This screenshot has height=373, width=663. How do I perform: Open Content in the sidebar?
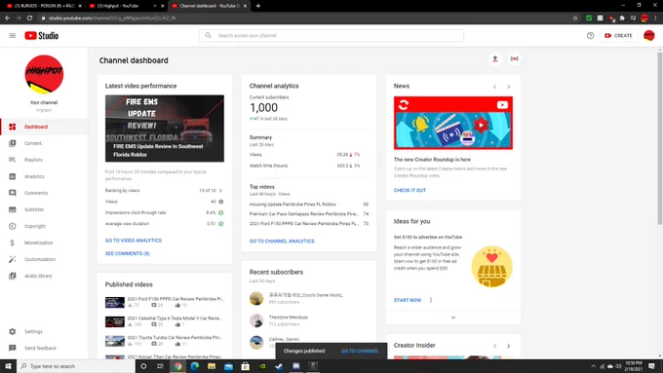44,143
